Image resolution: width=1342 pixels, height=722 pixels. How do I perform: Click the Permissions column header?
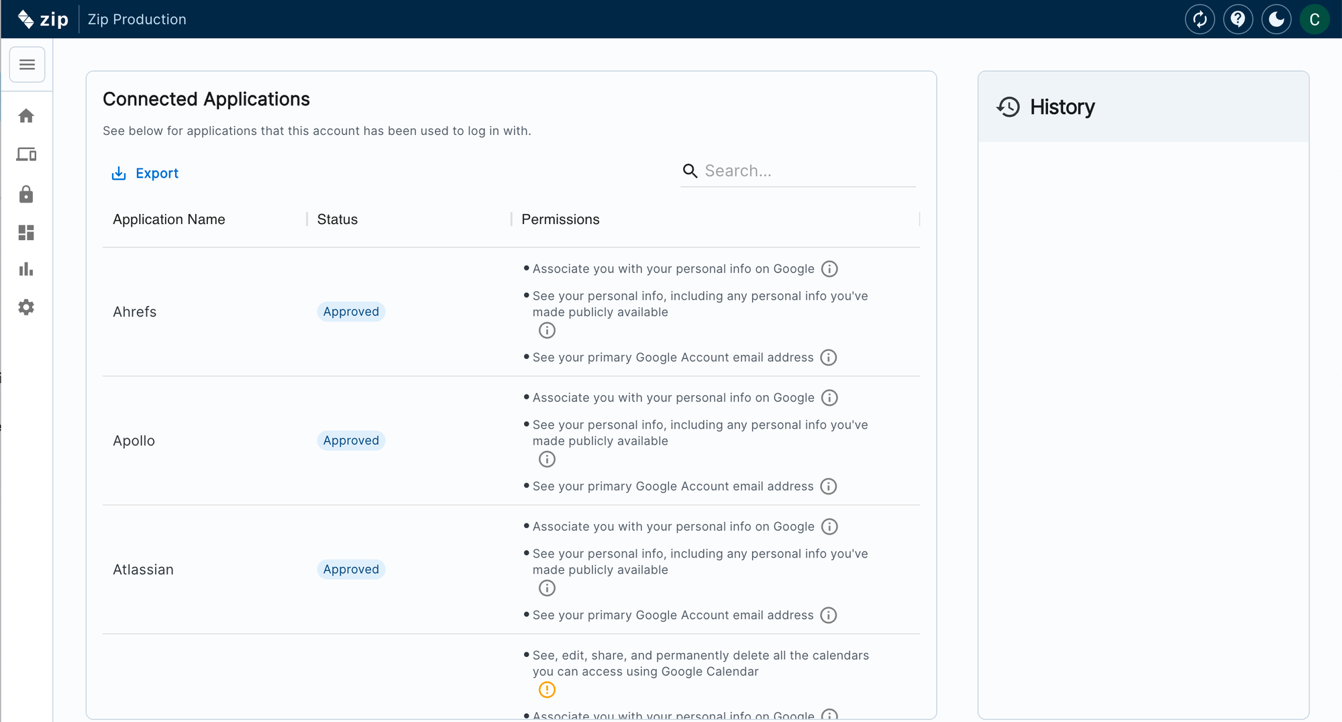(560, 219)
